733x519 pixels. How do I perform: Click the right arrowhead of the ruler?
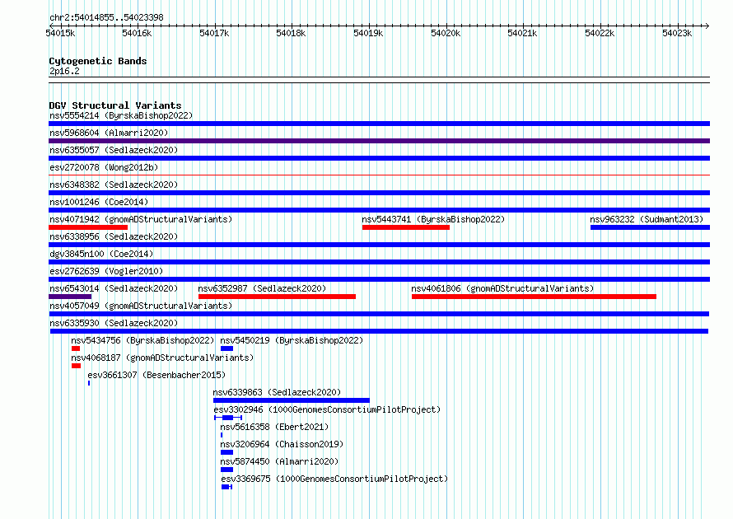tap(707, 26)
